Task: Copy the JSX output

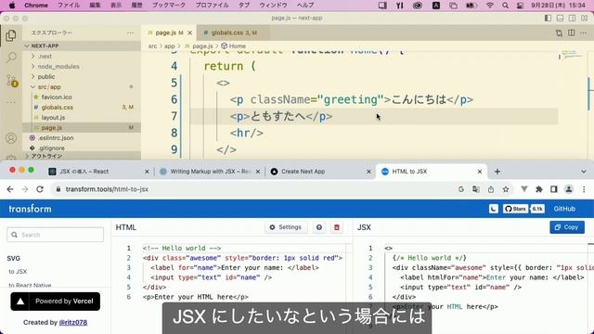Action: (x=567, y=227)
